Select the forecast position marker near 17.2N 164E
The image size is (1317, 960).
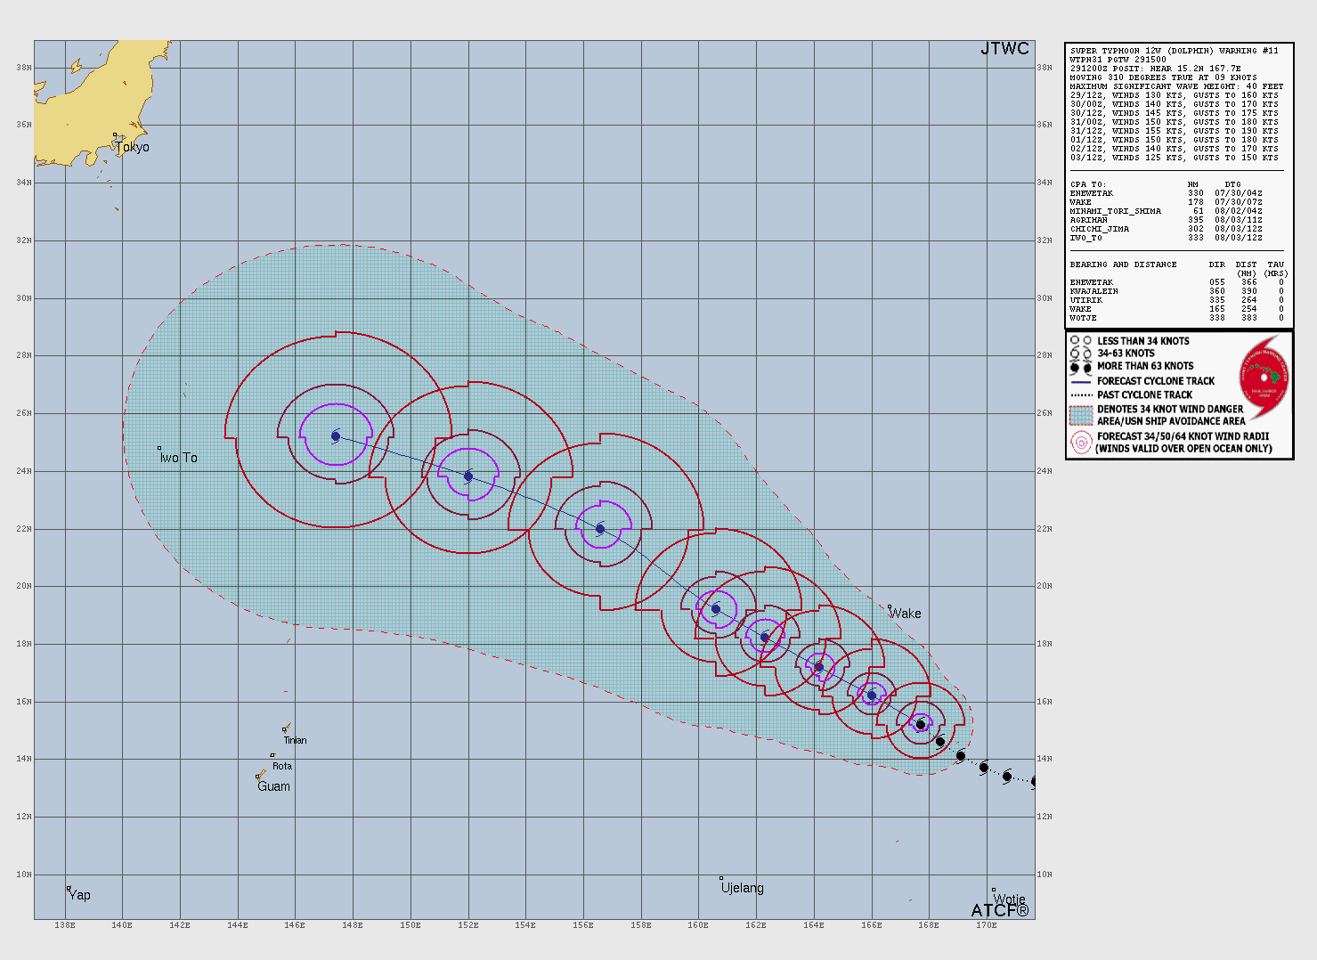tap(819, 667)
